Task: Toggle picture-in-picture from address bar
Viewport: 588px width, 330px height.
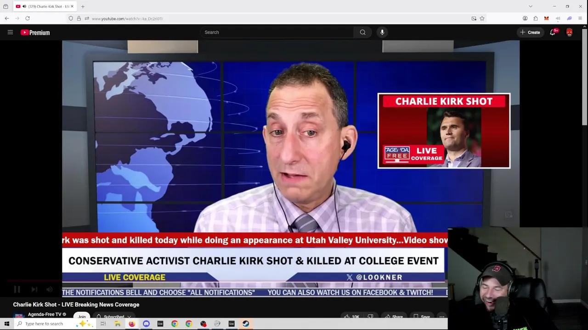Action: click(x=474, y=18)
